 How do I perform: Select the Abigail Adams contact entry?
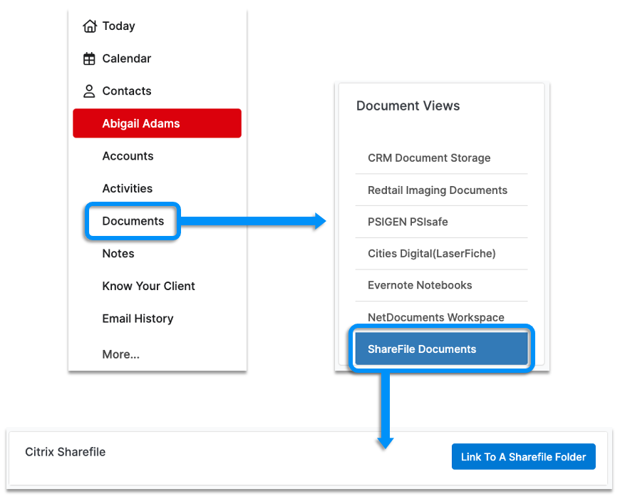157,123
